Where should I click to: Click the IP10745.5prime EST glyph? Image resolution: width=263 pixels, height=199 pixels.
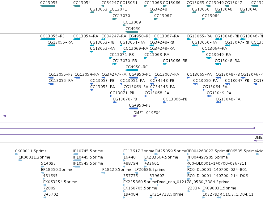click(76, 154)
